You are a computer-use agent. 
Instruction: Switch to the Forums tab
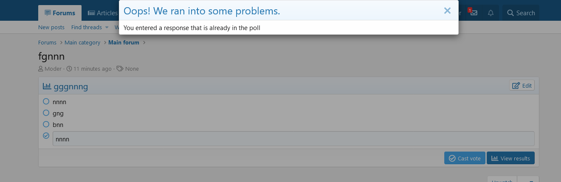[60, 13]
